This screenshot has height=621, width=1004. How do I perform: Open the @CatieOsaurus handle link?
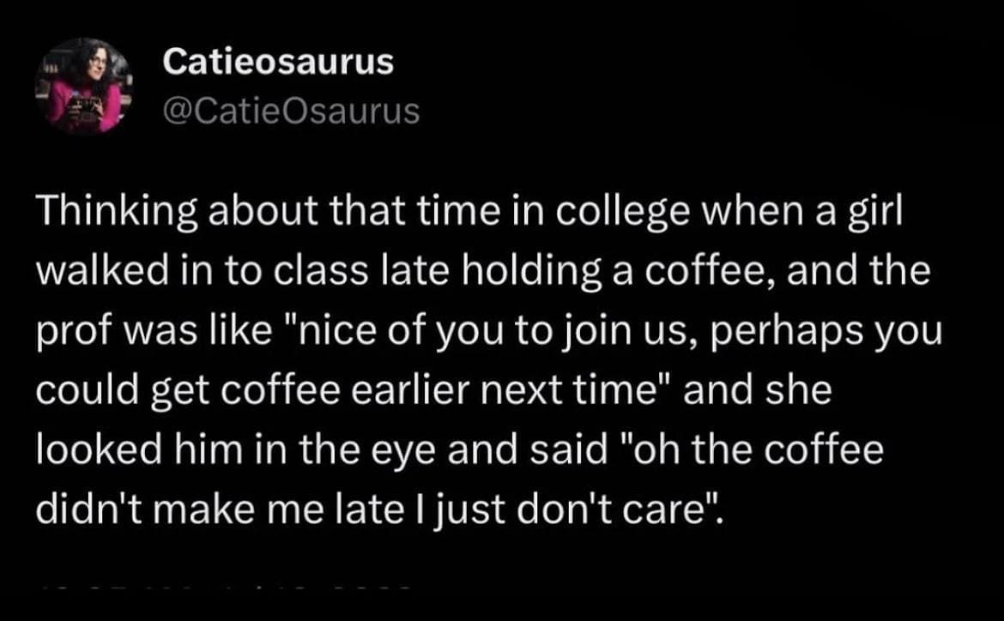click(x=291, y=110)
